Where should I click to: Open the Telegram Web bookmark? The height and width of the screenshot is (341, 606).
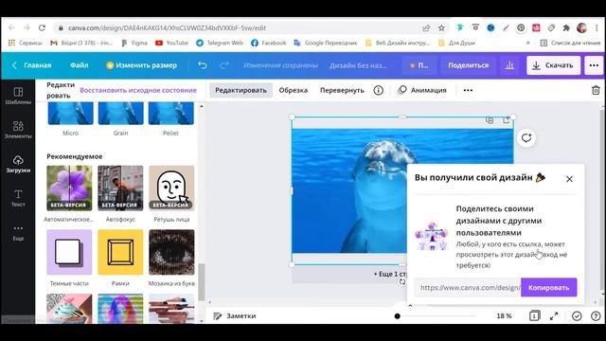[220, 43]
